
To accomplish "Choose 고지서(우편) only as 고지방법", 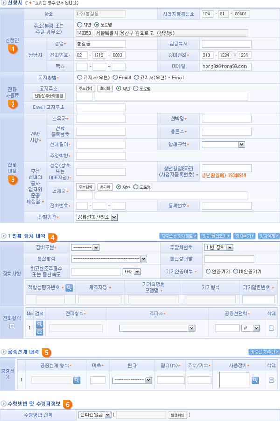I will coord(80,78).
